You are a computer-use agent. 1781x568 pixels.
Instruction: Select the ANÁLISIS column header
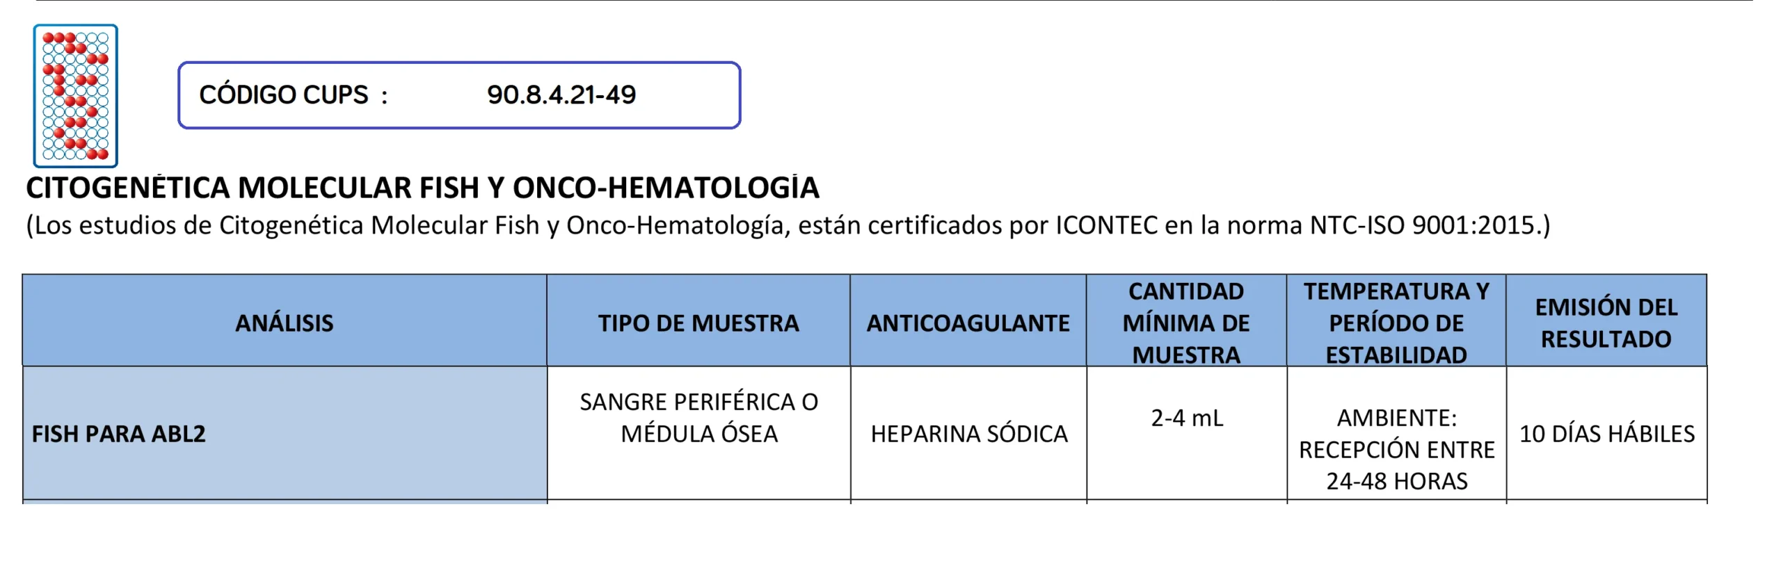(x=284, y=323)
